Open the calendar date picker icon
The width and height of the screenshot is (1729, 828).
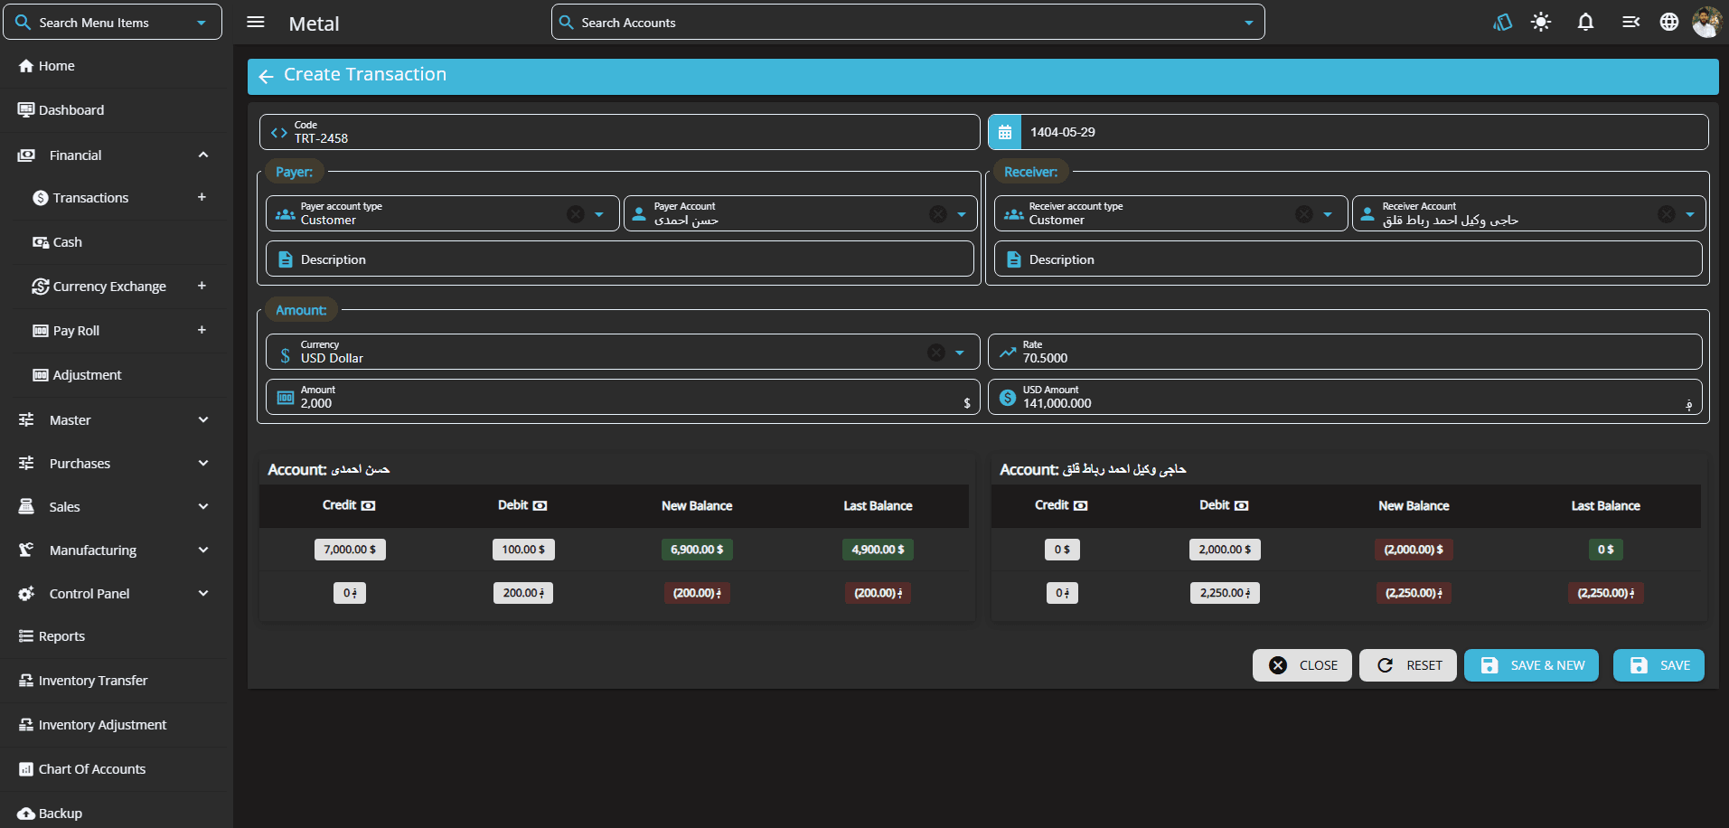(x=1004, y=131)
